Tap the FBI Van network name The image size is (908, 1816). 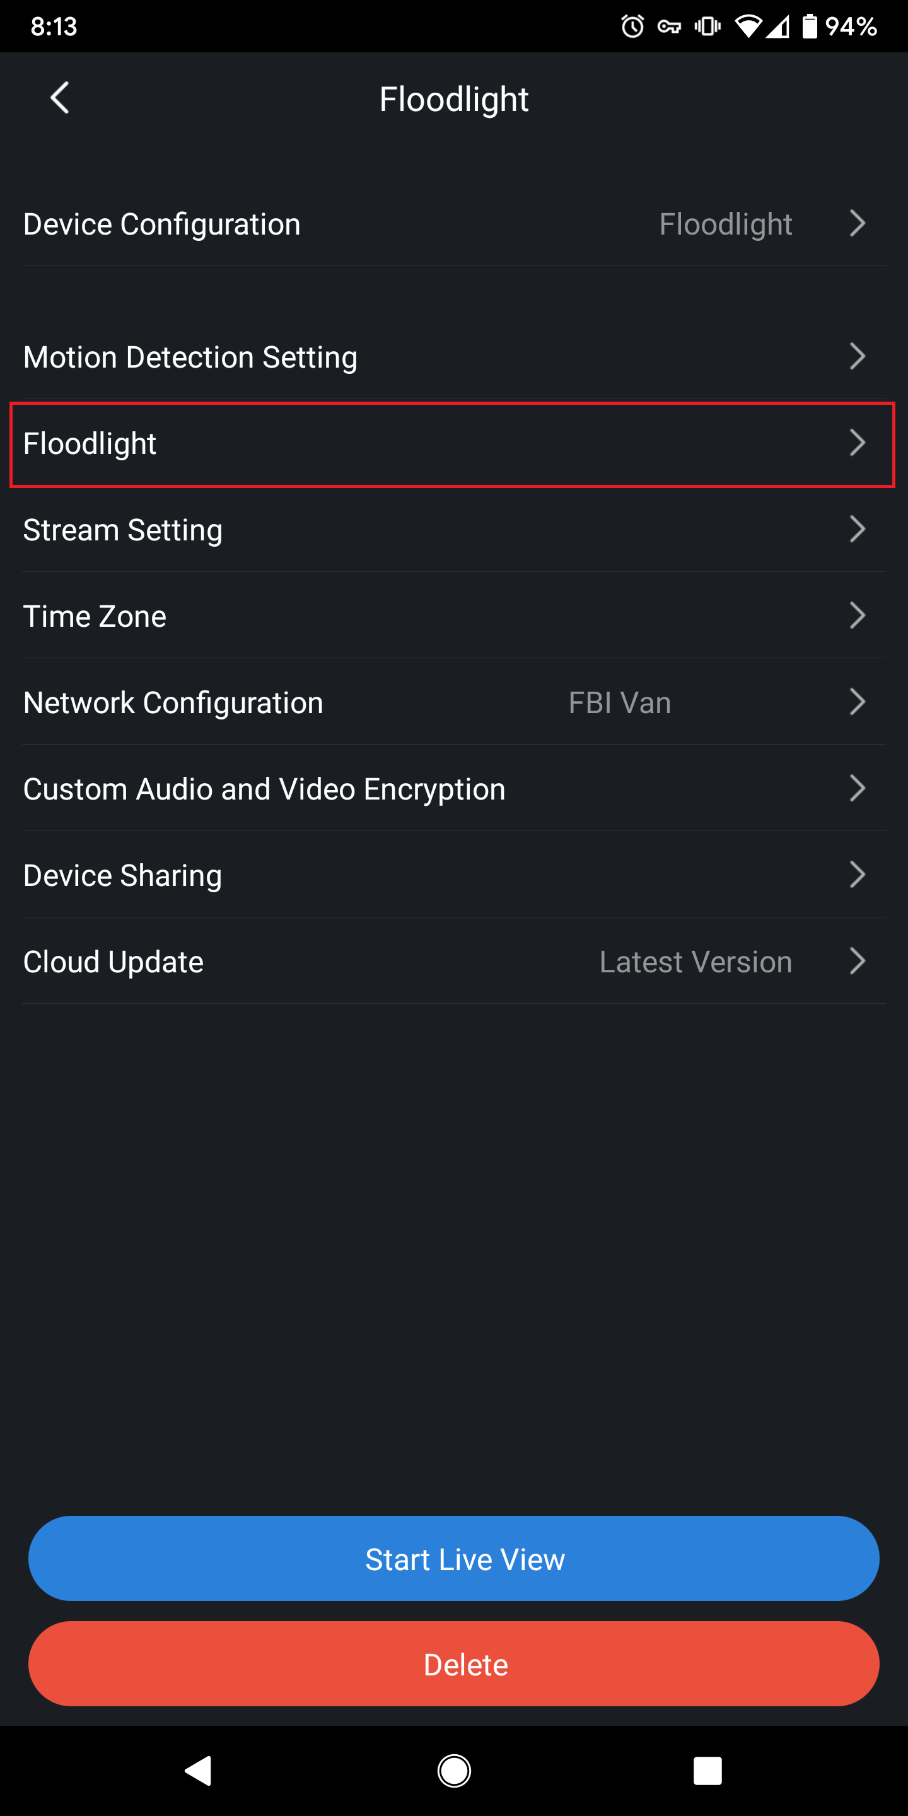pos(620,703)
